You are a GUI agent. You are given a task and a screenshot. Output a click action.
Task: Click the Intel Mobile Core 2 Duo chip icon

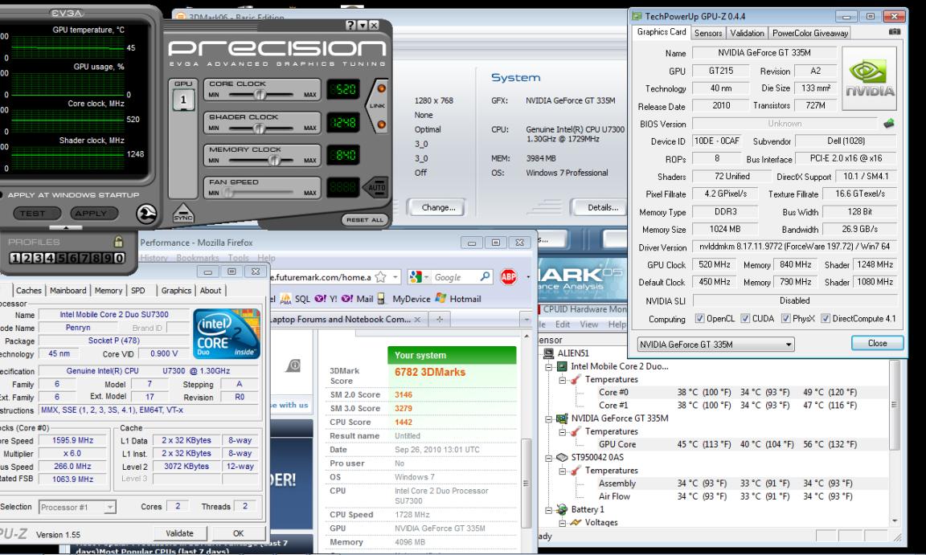click(562, 366)
